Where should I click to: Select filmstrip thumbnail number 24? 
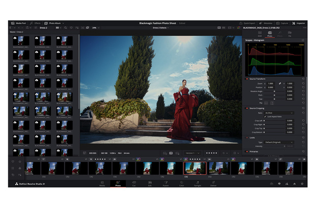click(219, 168)
